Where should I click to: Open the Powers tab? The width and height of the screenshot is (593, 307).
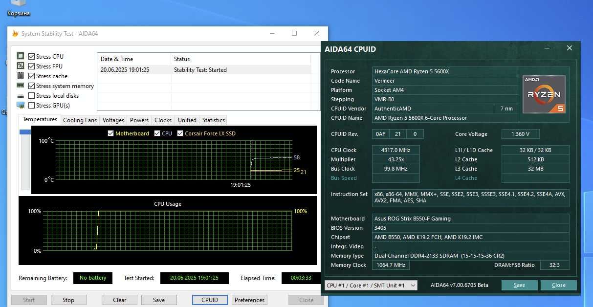(x=139, y=120)
